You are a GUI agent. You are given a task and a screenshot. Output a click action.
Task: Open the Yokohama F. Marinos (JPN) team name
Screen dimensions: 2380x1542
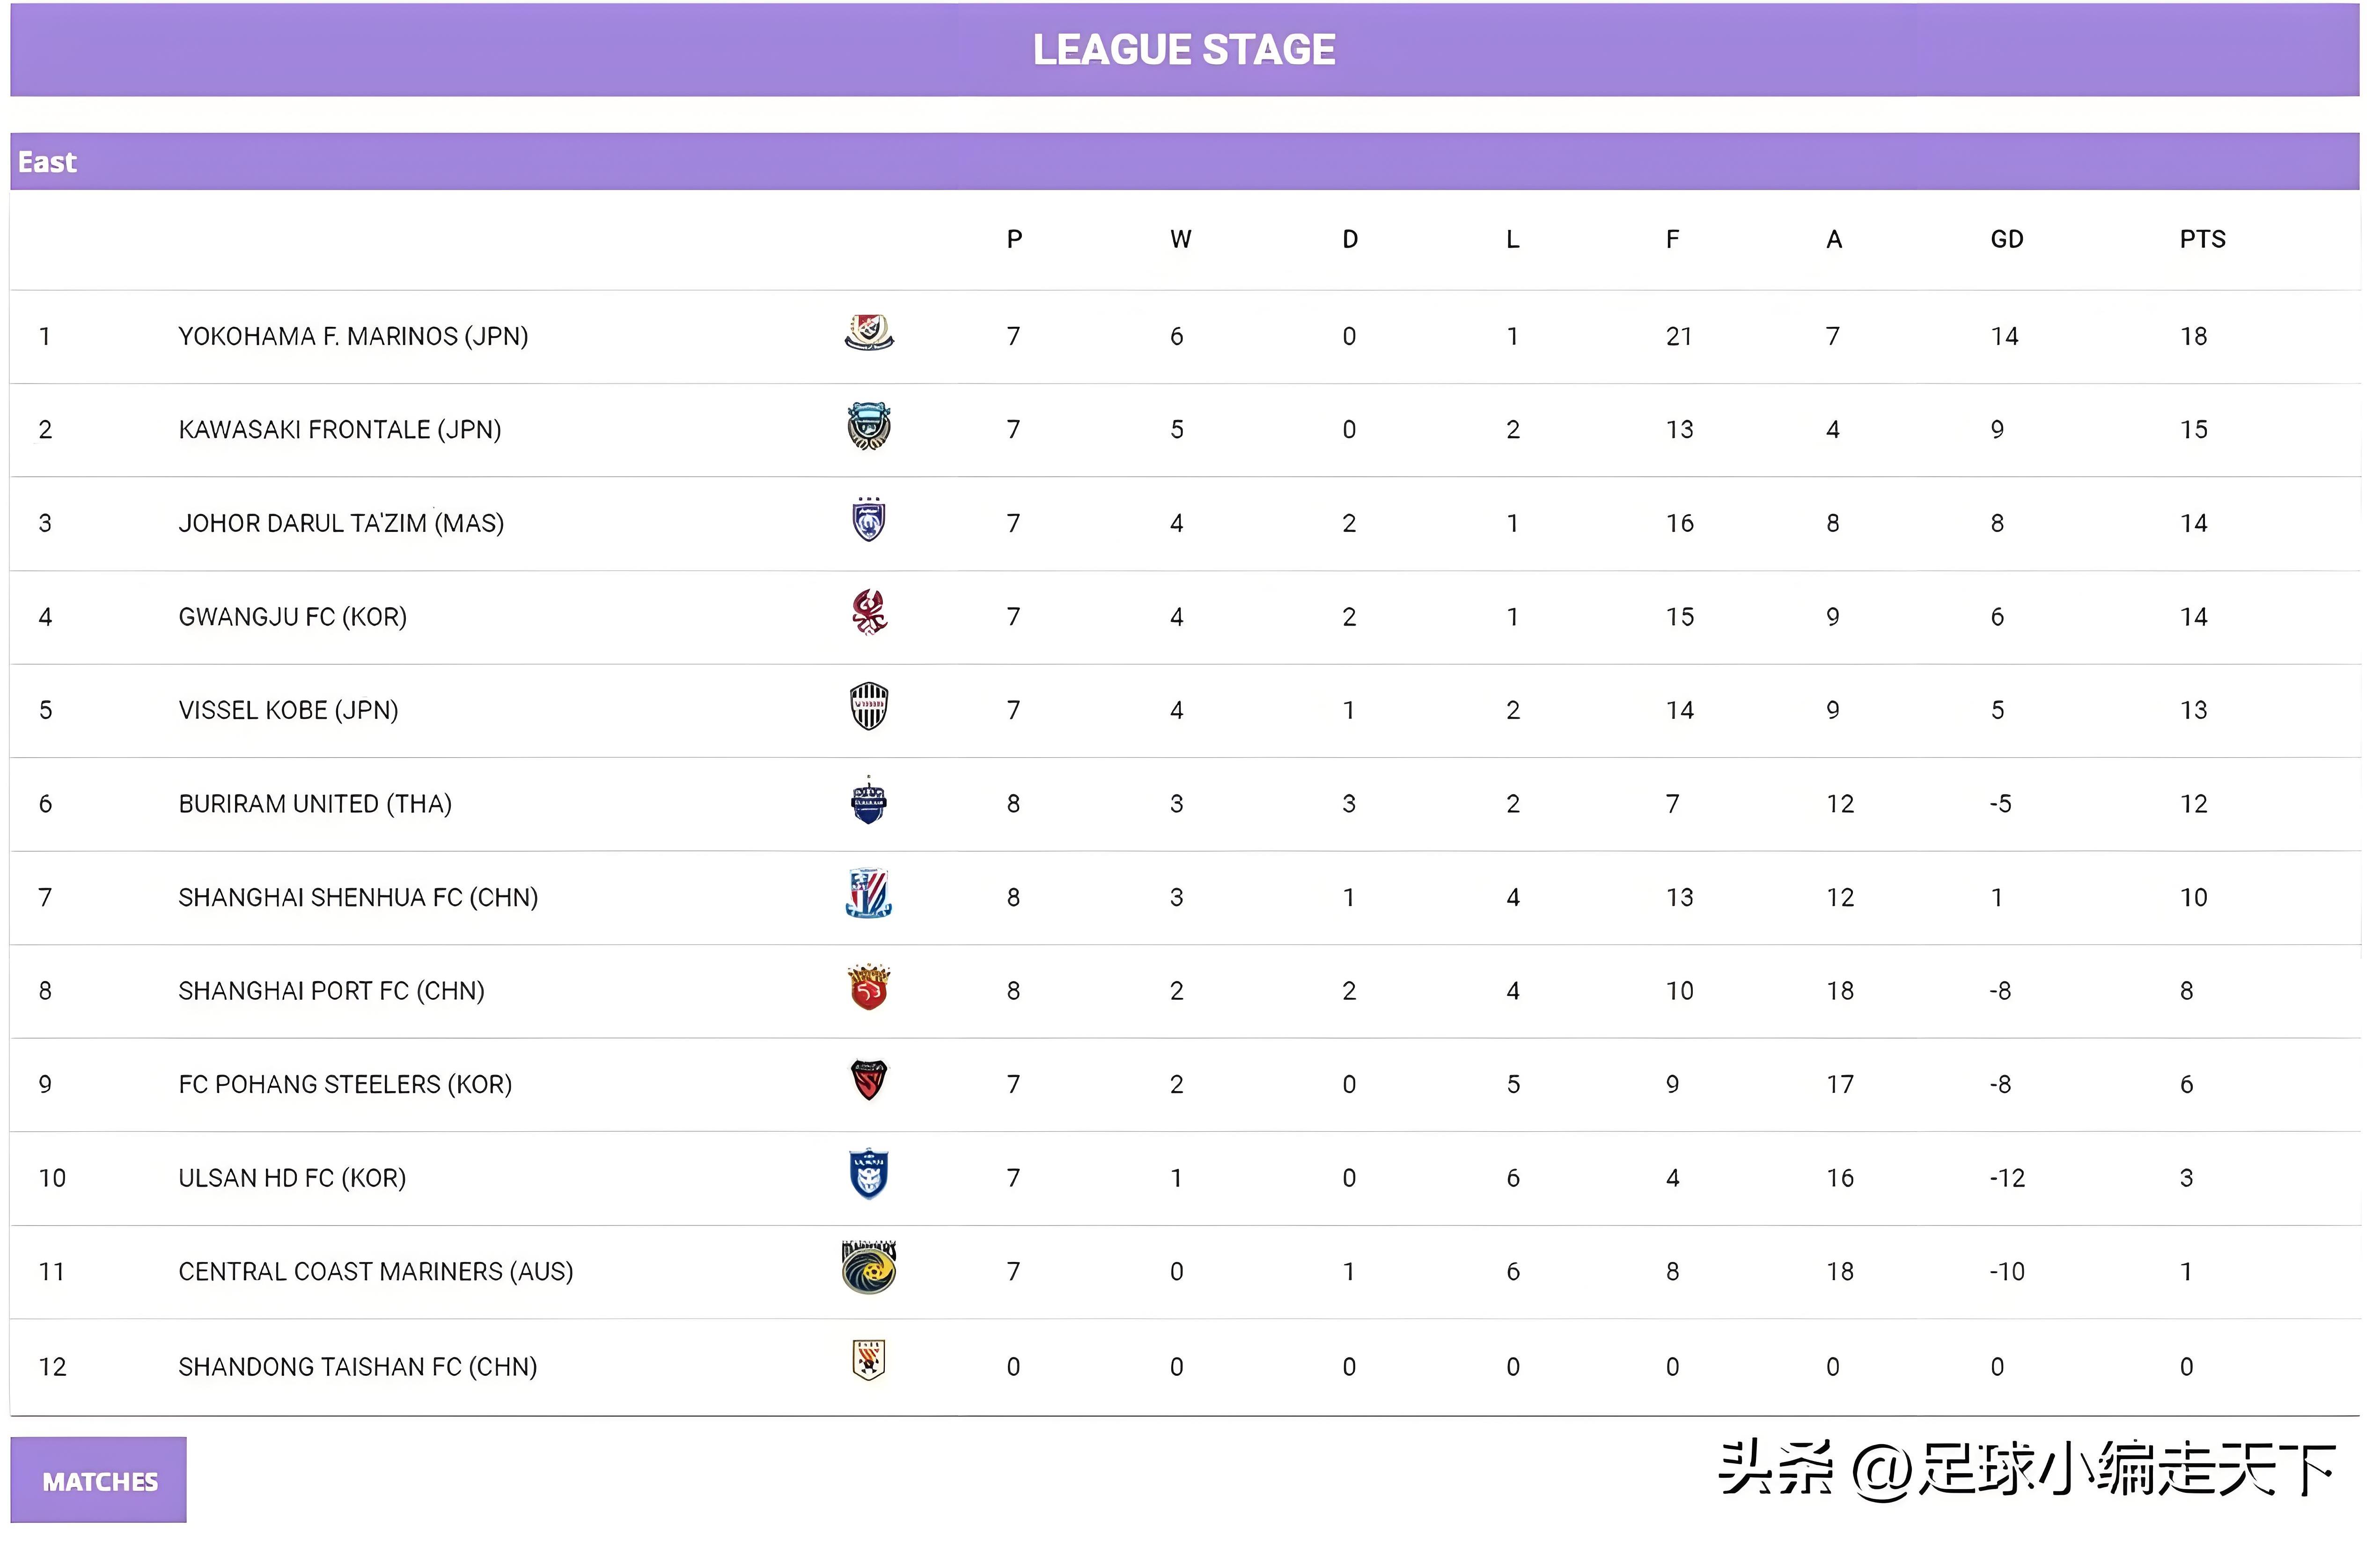pos(353,336)
